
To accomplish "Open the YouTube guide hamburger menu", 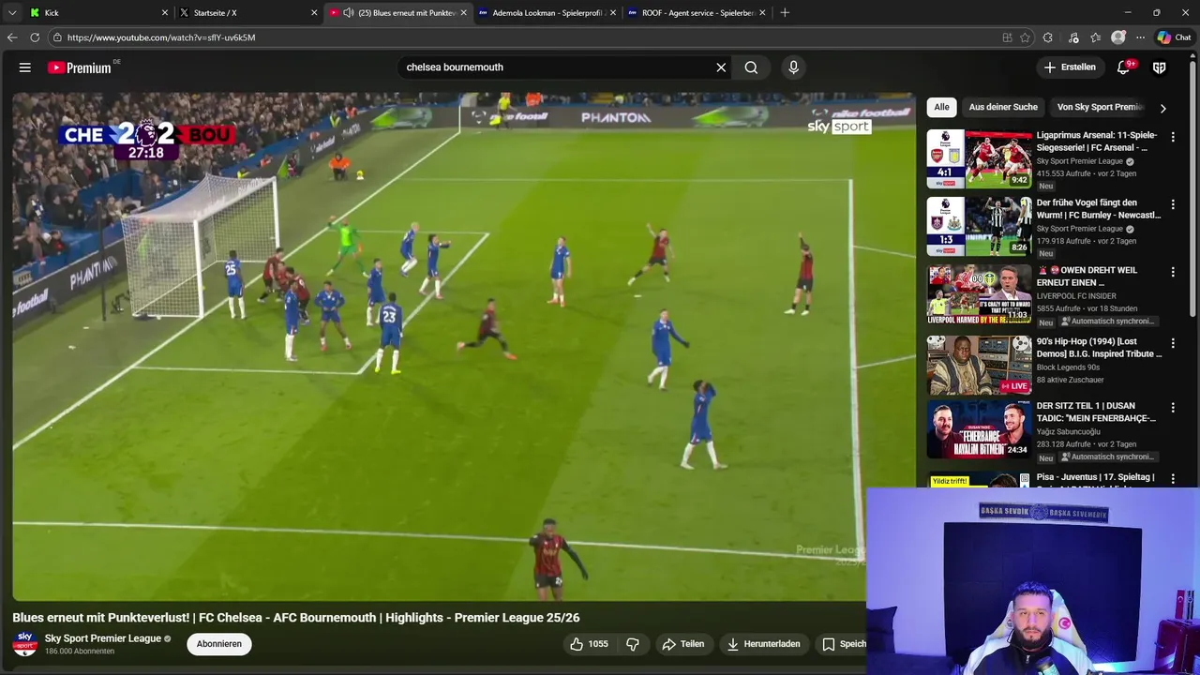I will (x=25, y=67).
